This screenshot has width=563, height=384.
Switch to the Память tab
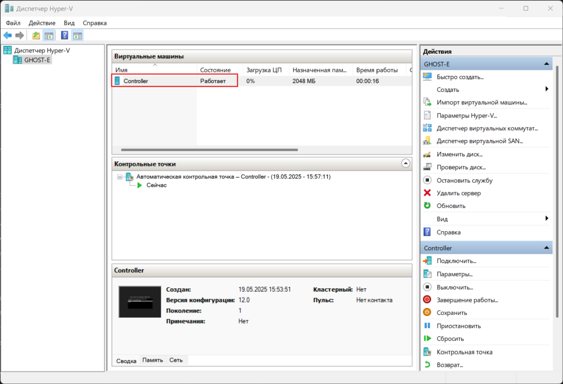[153, 360]
